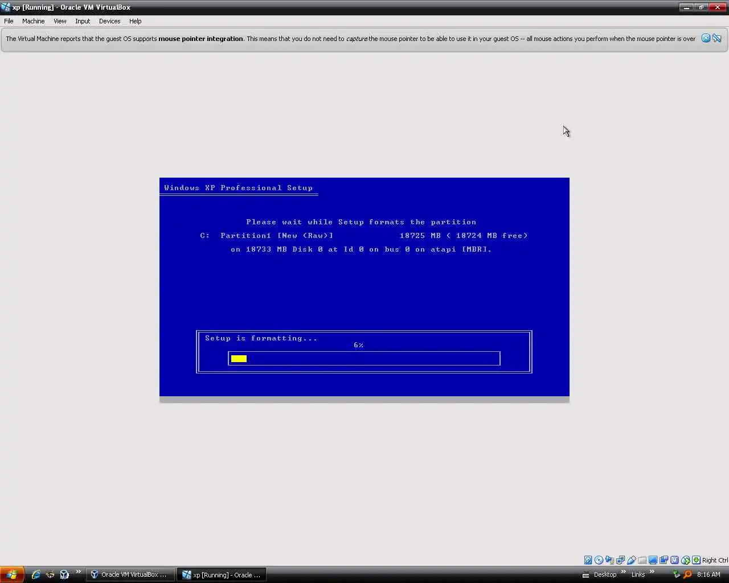Click the audio status icon after the disc
The image size is (729, 583).
coord(610,560)
